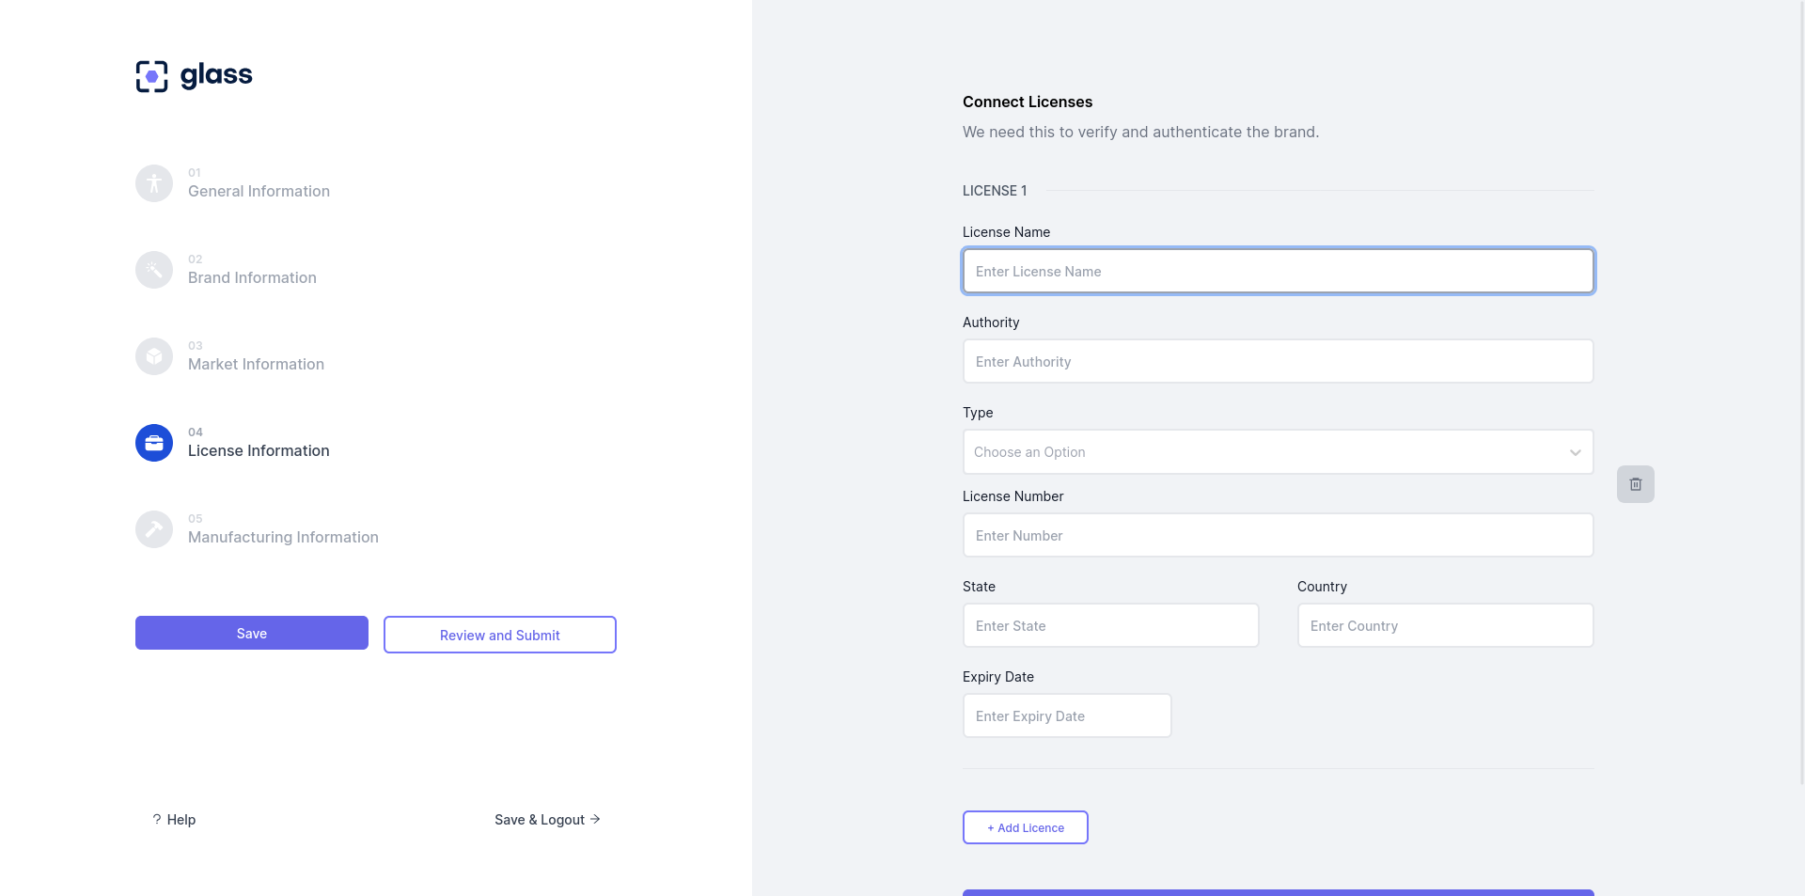Click the Expiry Date field

[1066, 715]
